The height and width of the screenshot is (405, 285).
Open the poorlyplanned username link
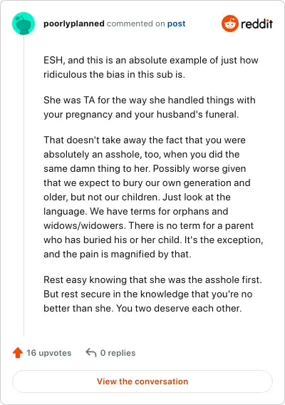[74, 24]
